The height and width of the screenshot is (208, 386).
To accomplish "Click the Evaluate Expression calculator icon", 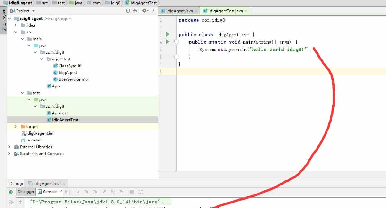I will [132, 192].
